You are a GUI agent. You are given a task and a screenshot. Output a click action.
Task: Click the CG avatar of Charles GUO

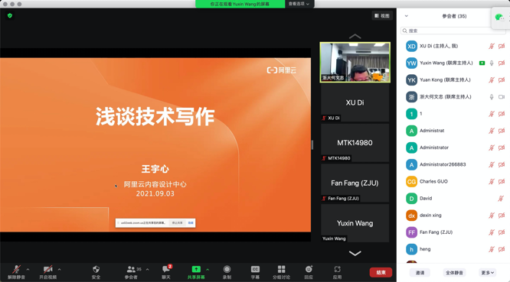[x=411, y=181]
